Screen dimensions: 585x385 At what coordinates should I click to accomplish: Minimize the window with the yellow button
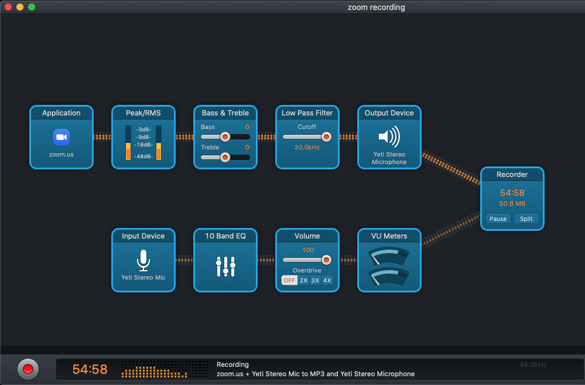(x=20, y=7)
